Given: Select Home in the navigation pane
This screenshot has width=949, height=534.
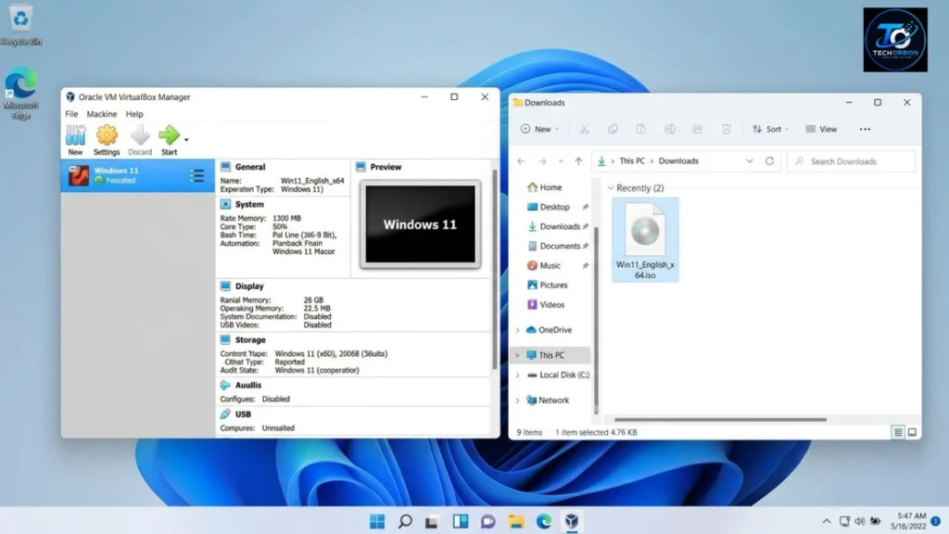Looking at the screenshot, I should coord(544,187).
